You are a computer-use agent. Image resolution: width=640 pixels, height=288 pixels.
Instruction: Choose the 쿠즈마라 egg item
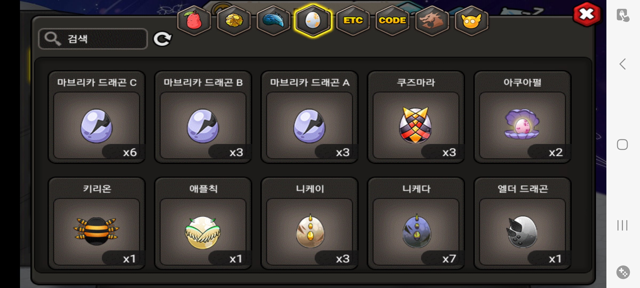click(x=416, y=117)
